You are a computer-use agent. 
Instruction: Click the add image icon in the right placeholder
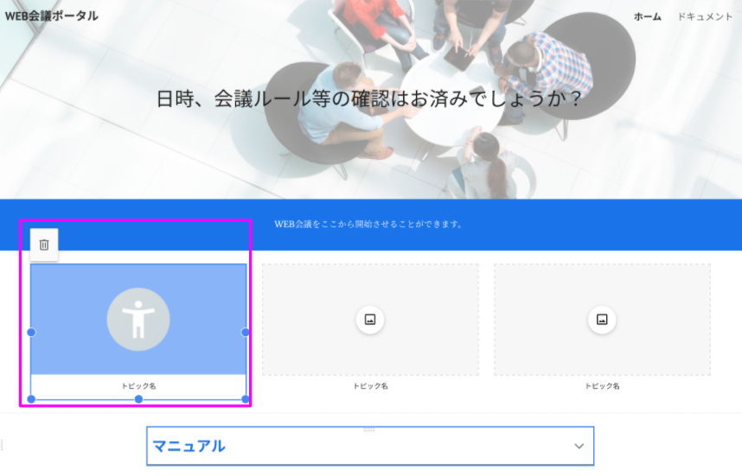click(602, 320)
